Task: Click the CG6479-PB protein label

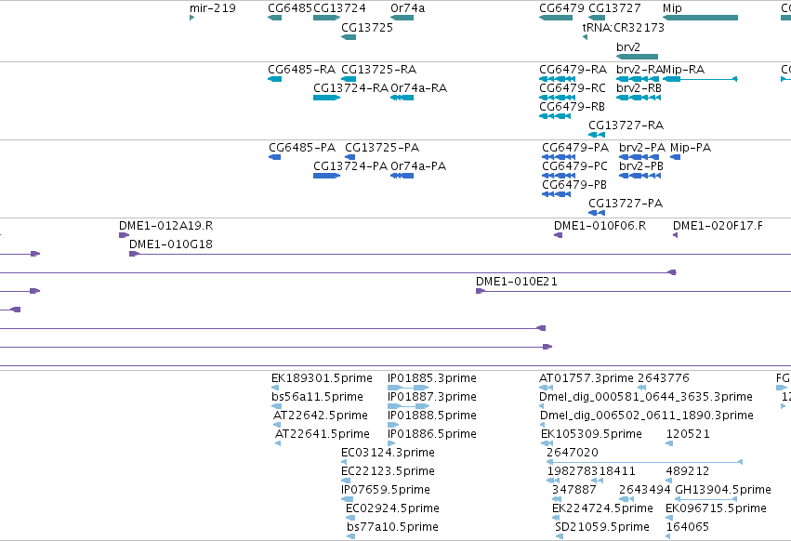Action: click(574, 185)
